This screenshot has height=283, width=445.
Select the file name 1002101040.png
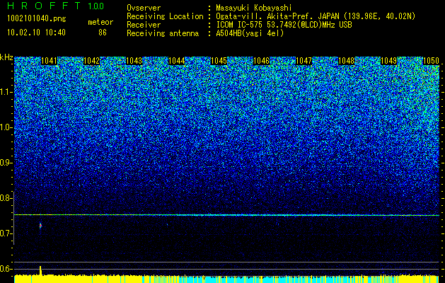[x=37, y=18]
